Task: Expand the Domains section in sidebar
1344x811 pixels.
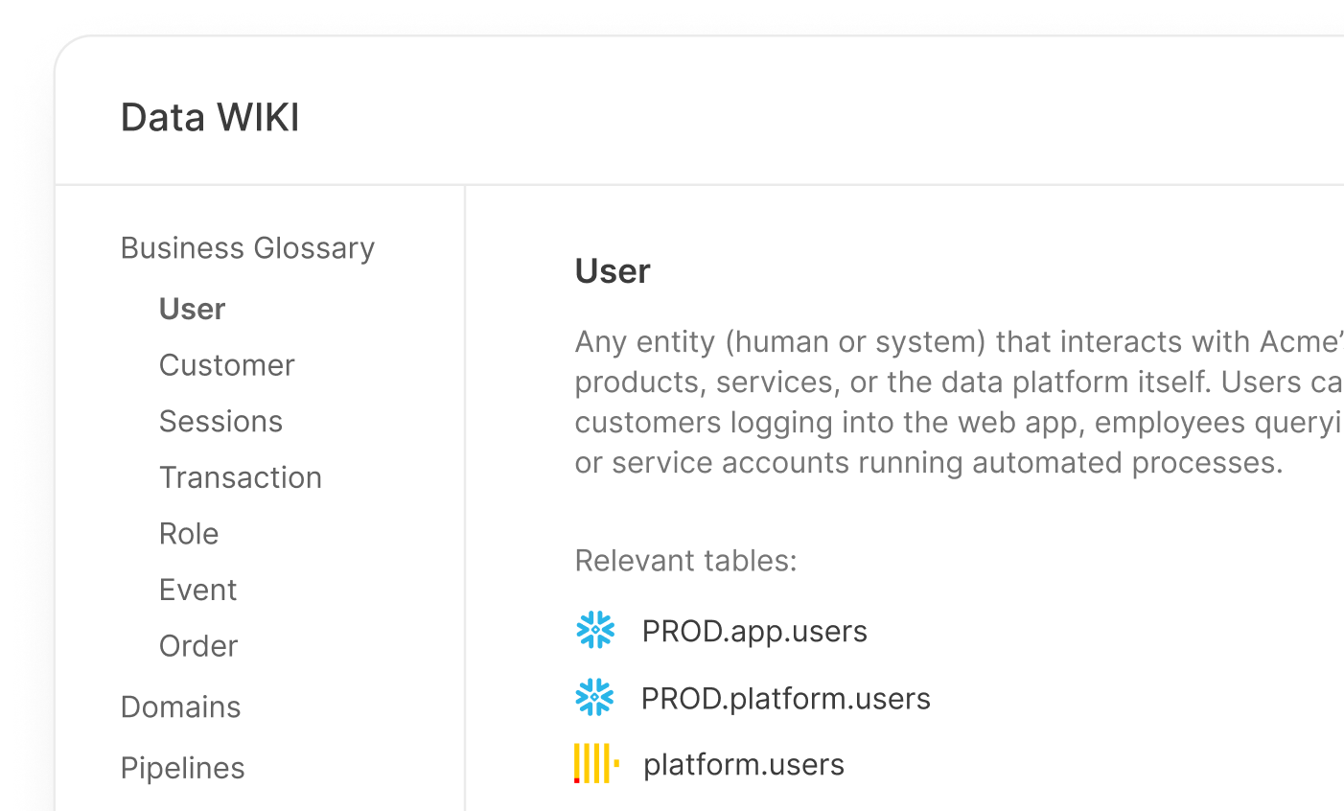Action: pyautogui.click(x=180, y=707)
